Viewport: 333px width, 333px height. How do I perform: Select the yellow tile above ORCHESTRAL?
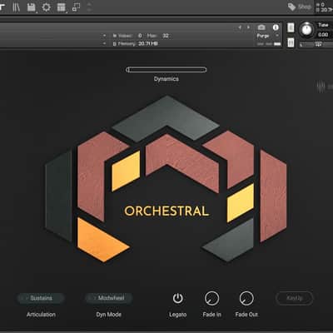(x=126, y=171)
